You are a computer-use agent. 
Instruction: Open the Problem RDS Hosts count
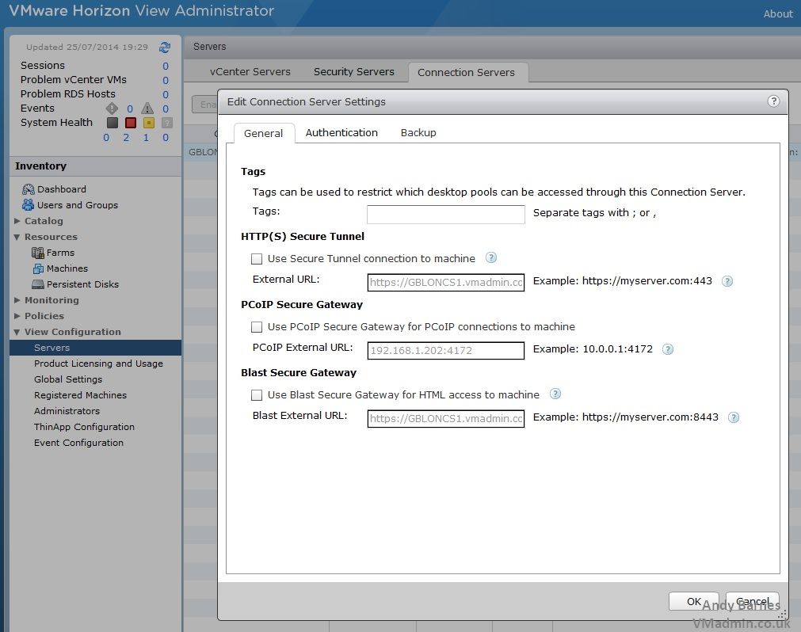point(166,94)
